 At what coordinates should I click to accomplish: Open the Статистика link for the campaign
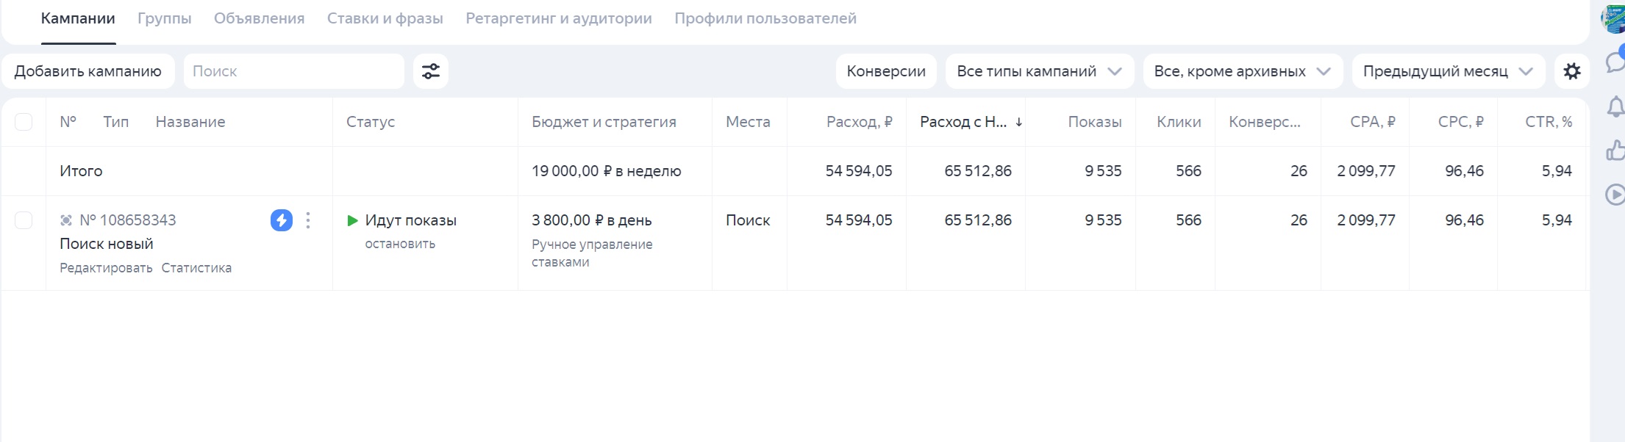(196, 268)
